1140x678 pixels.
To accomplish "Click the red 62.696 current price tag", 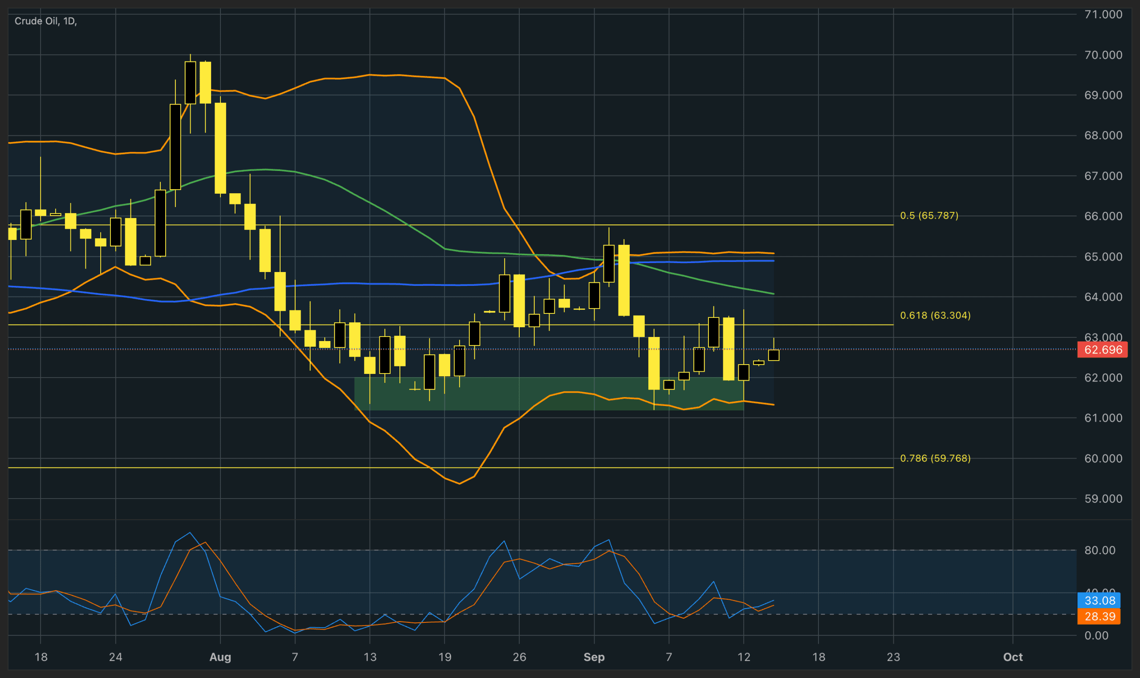I will pos(1102,350).
